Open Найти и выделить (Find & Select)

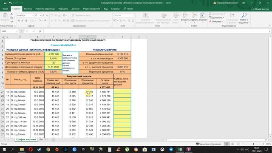pos(244,18)
